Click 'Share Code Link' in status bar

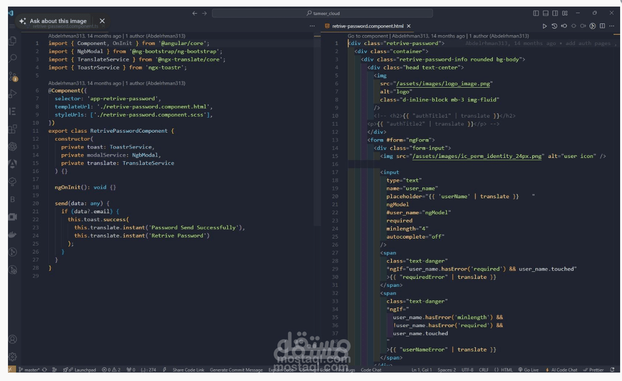pyautogui.click(x=188, y=370)
